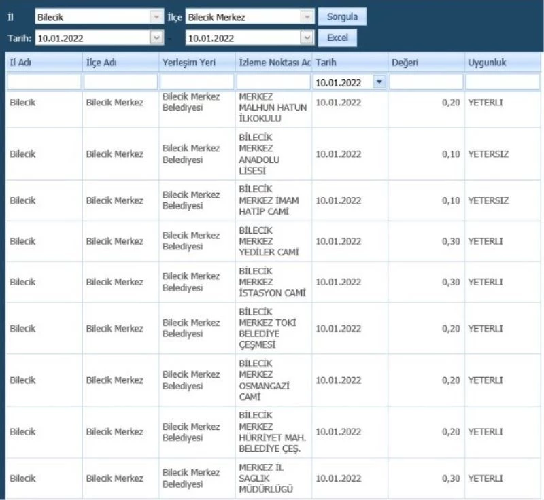Sort by İzleme Noktası column header
544x500 pixels.
click(273, 63)
